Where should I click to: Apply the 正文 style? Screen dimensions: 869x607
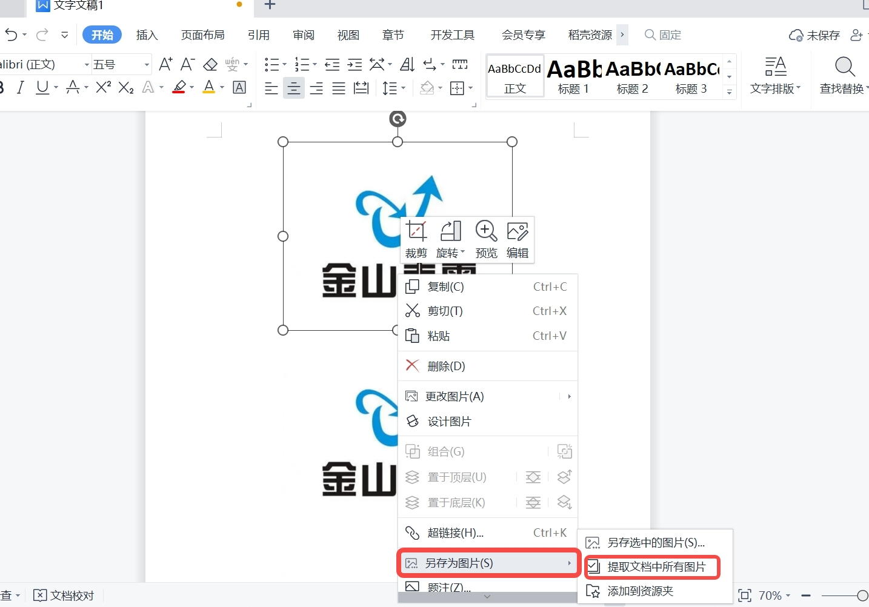click(x=515, y=76)
